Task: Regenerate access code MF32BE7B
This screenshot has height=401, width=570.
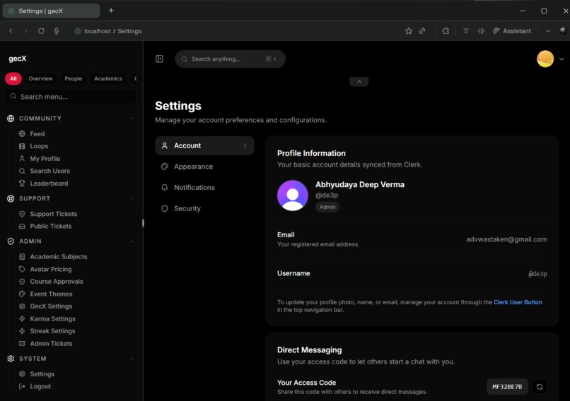Action: tap(540, 387)
